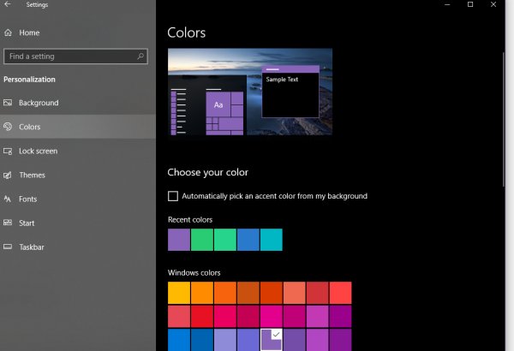This screenshot has height=351, width=514.
Task: Click the Fonts letter icon
Action: (x=8, y=199)
